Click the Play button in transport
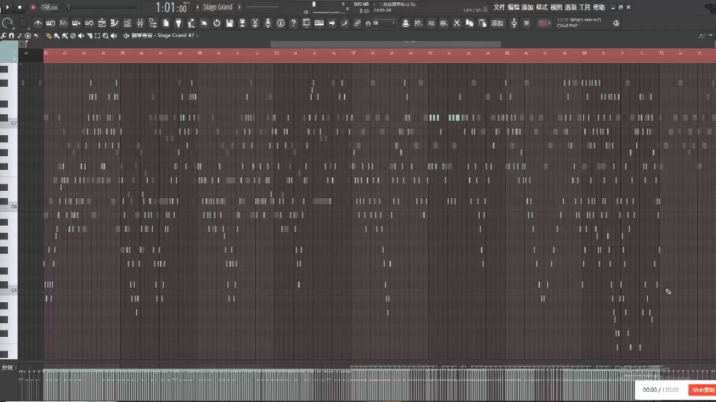This screenshot has height=402, width=716. (x=7, y=7)
